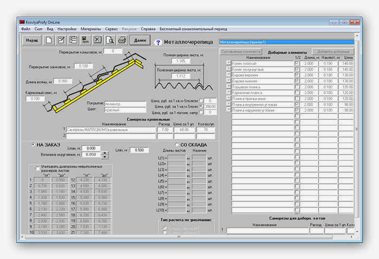Click the edit document pencil icon
This screenshot has width=379, height=259.
[61, 40]
